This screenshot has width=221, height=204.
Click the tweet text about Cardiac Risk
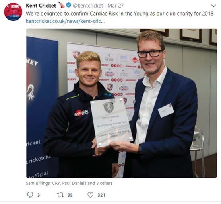120,14
